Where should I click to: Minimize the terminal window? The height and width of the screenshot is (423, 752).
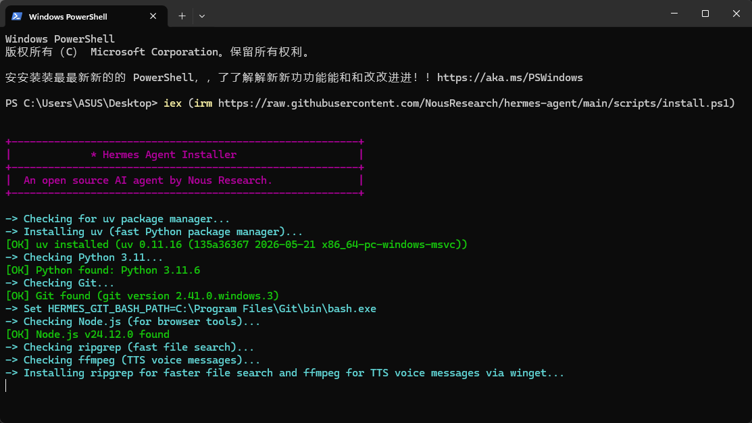coord(674,14)
